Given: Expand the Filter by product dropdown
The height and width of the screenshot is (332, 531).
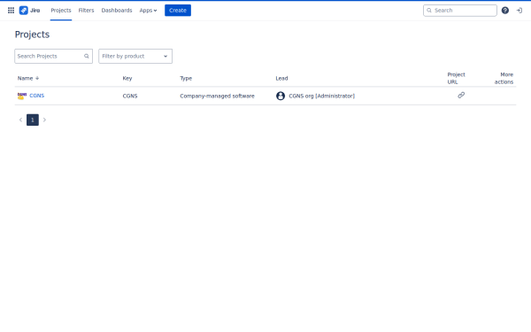Looking at the screenshot, I should pyautogui.click(x=135, y=57).
